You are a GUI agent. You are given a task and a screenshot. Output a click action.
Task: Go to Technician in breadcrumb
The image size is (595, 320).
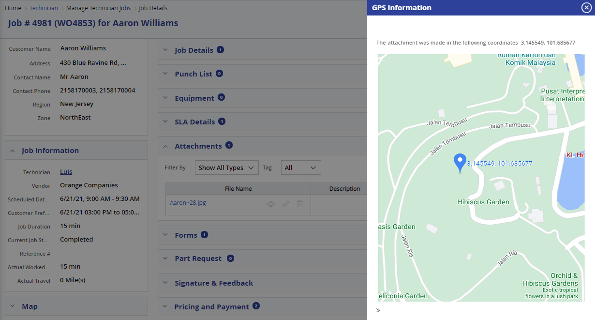tap(44, 8)
